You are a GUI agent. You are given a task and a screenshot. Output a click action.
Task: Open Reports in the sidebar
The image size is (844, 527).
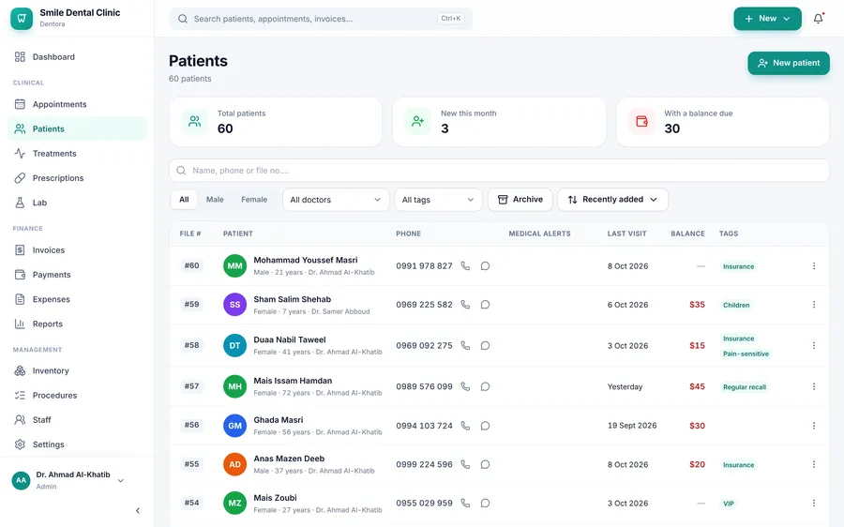click(77, 324)
